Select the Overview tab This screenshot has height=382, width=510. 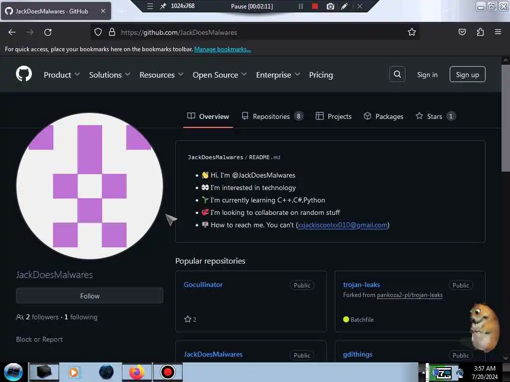(208, 116)
